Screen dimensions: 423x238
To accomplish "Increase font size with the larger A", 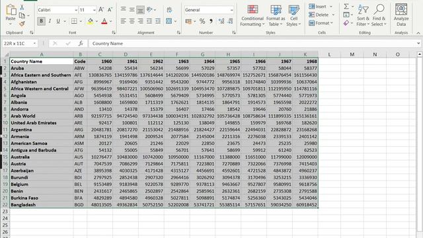I will (101, 10).
